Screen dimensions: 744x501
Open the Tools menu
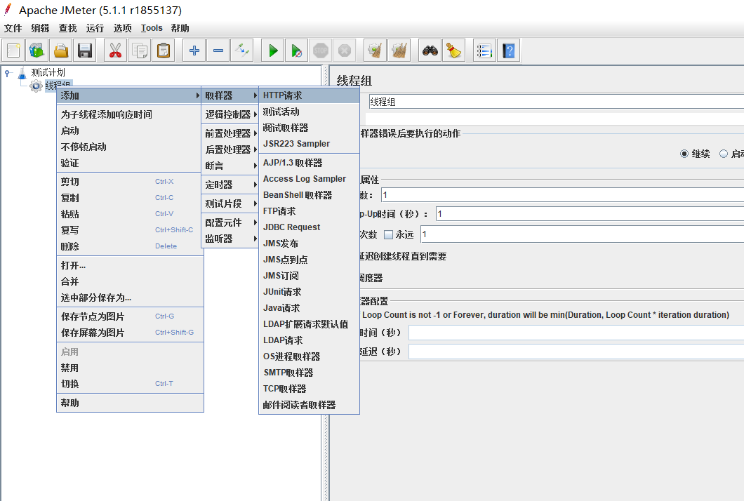pos(152,28)
